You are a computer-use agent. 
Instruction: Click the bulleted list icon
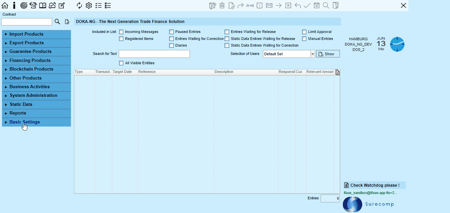108,5
